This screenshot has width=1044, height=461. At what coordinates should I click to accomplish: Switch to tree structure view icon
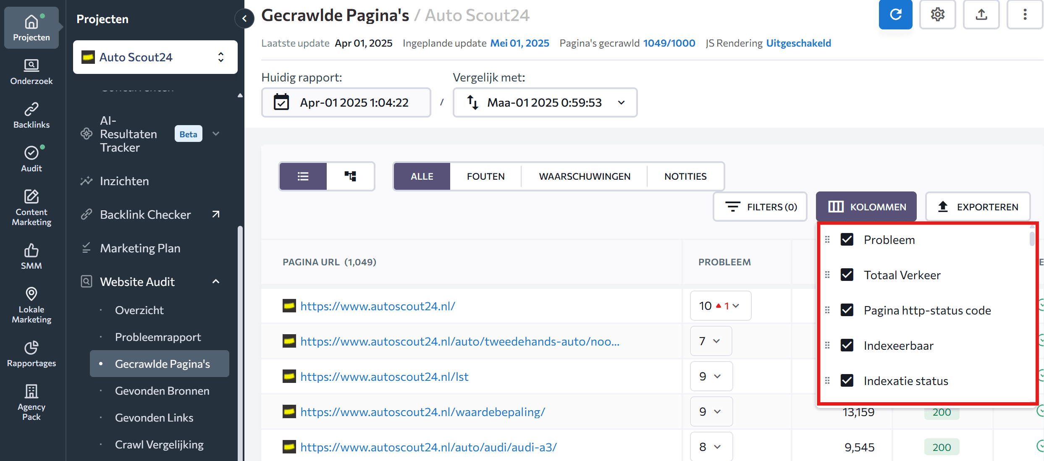click(x=350, y=176)
